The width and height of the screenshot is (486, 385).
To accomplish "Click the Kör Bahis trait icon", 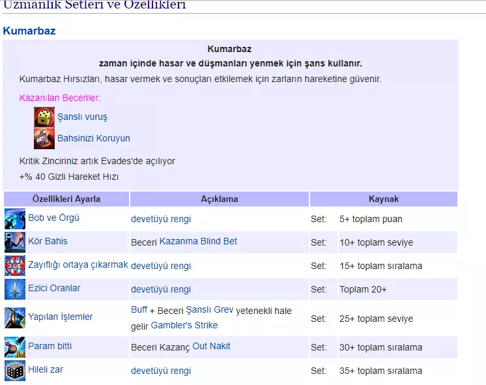I will pyautogui.click(x=15, y=242).
